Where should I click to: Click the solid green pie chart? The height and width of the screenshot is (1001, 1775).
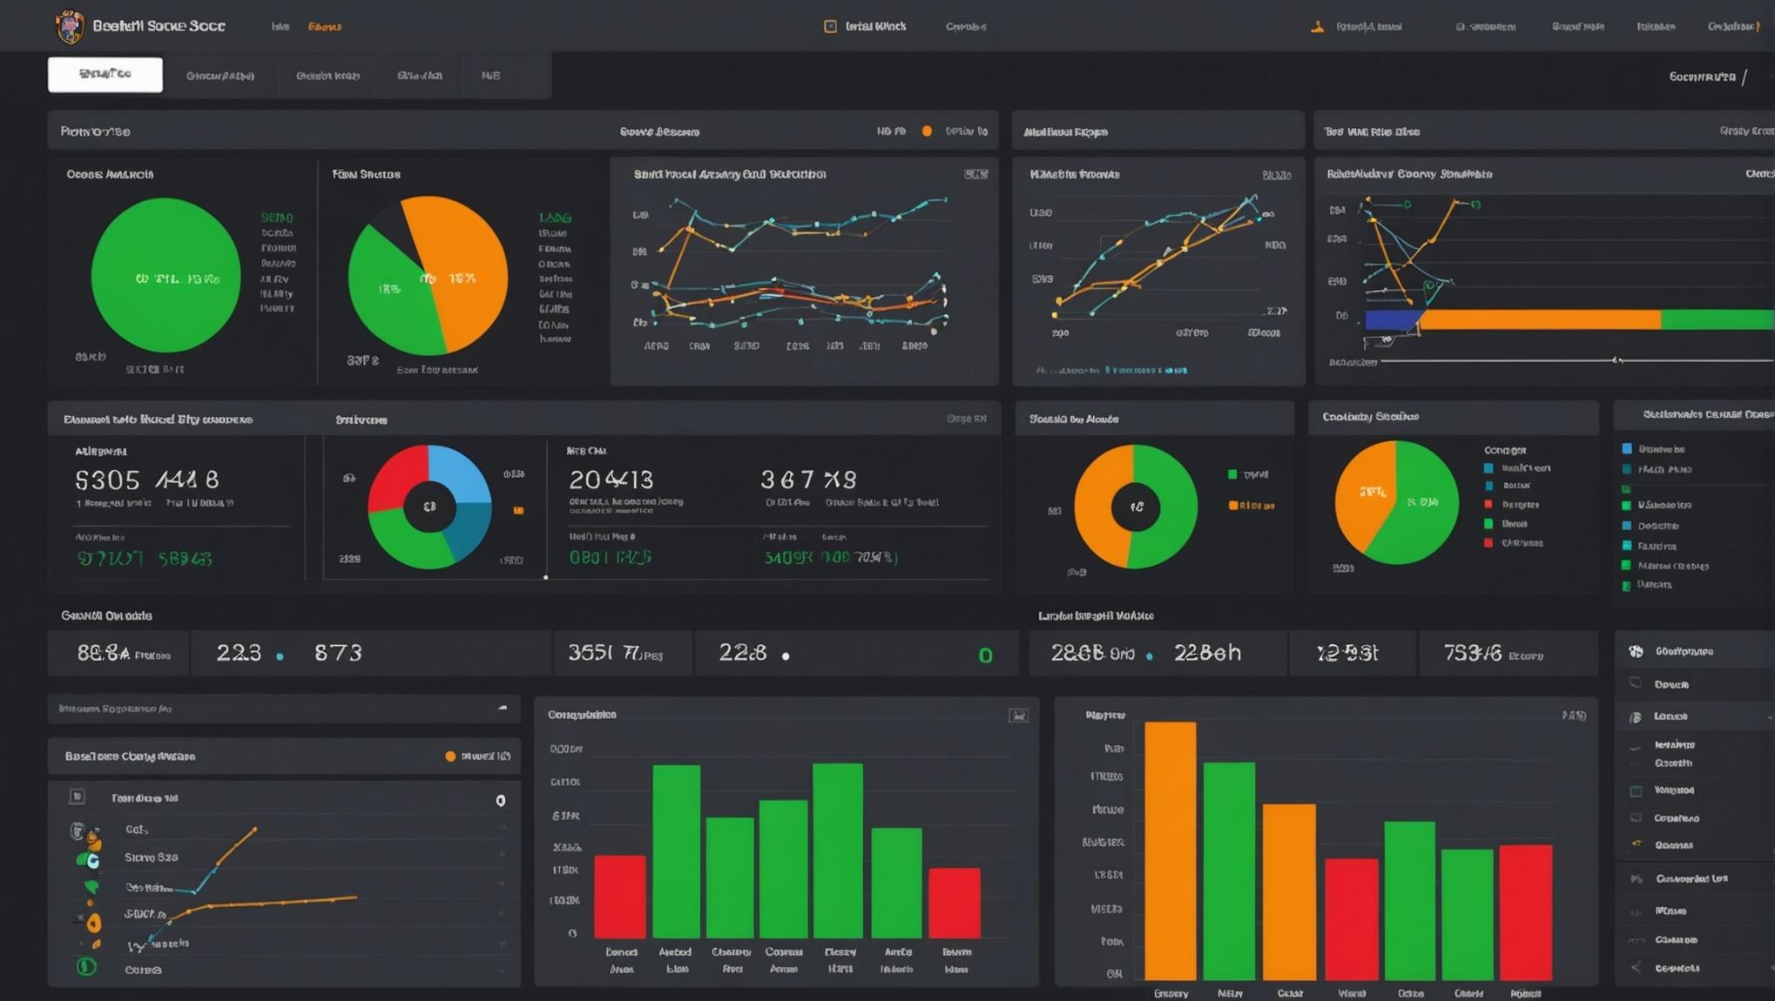(x=165, y=275)
